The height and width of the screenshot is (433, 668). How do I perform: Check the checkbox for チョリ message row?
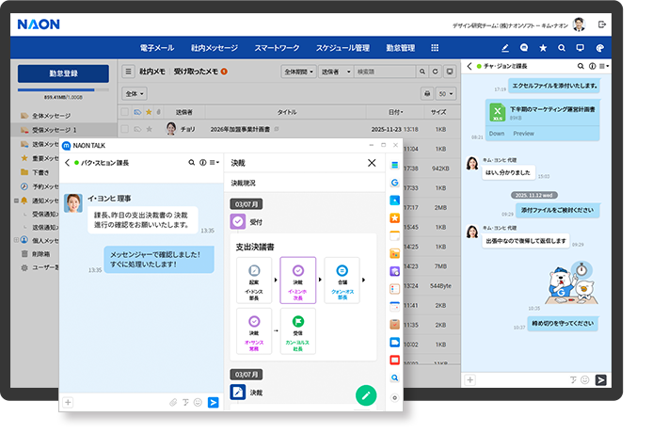(x=125, y=129)
